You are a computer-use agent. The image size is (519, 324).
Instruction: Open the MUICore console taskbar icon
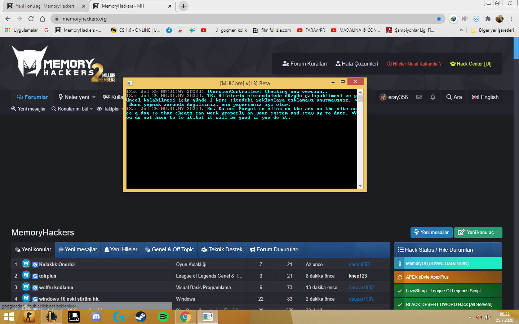click(208, 317)
